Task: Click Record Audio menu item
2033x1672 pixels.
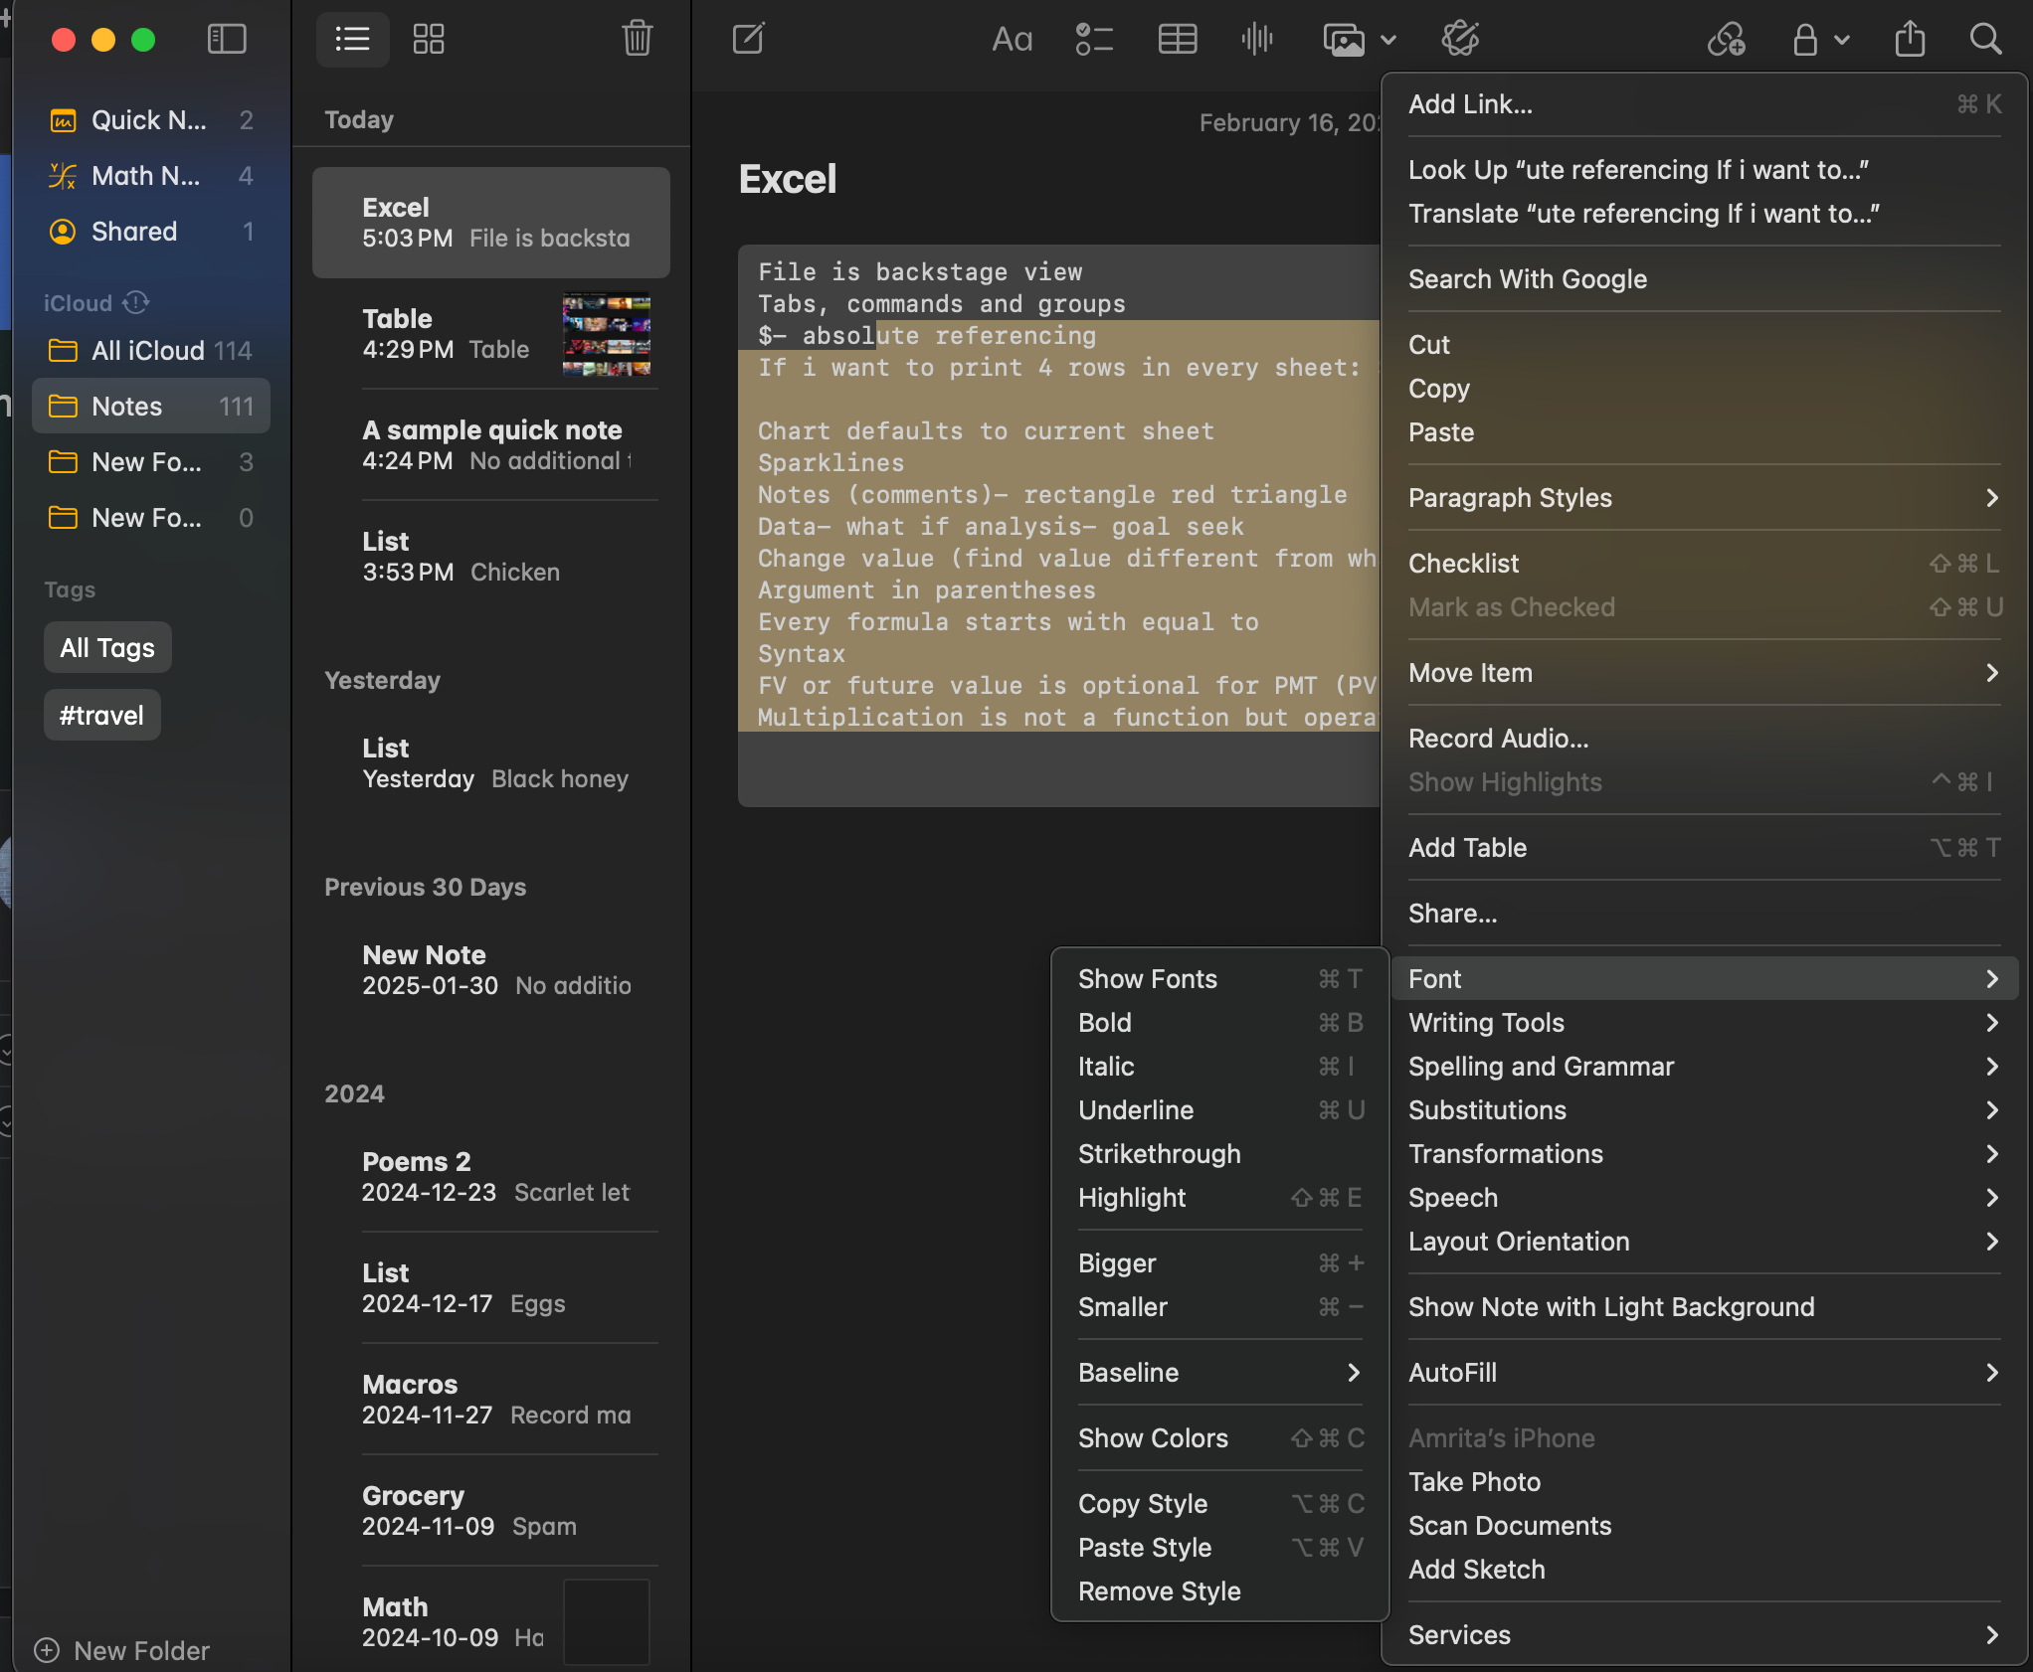Action: (x=1496, y=738)
